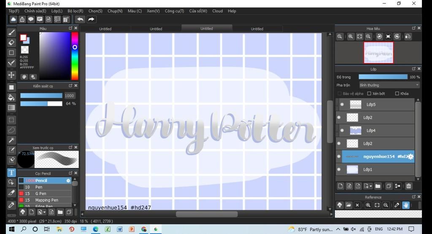Open Pencil brush settings gear
Viewport: 432px width, 234px height.
coord(68,180)
